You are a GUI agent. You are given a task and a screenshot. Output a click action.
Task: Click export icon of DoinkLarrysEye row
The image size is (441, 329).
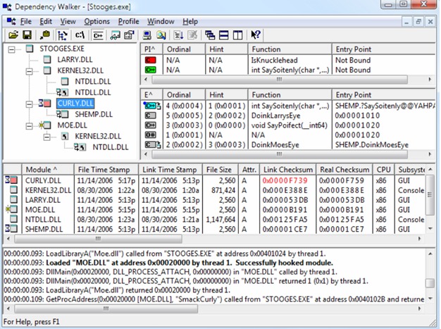click(151, 116)
